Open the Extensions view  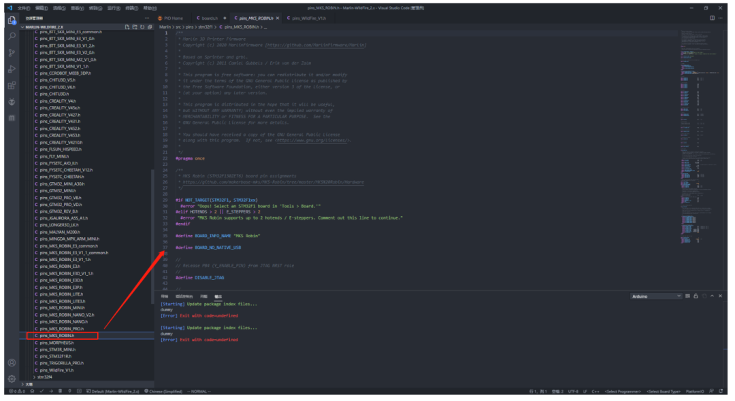click(12, 86)
